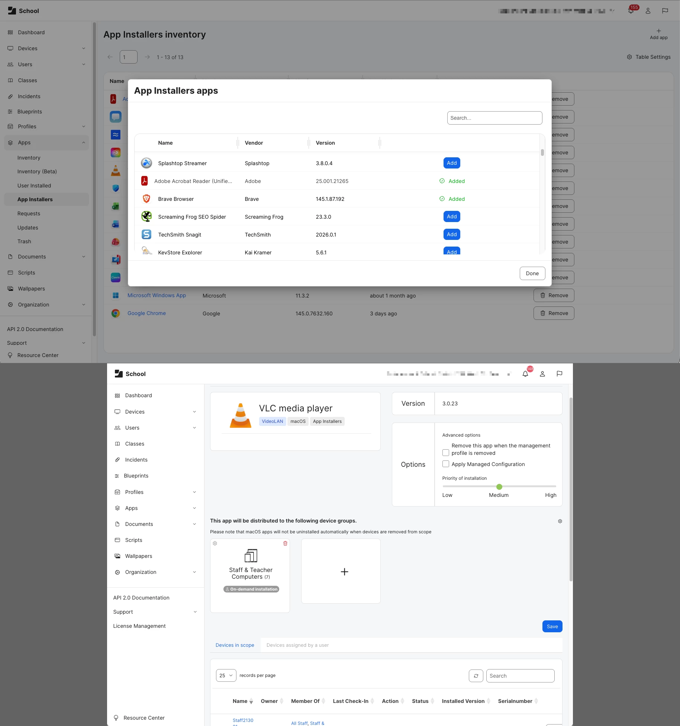Click the notification bell in top window
680x726 pixels.
[631, 11]
